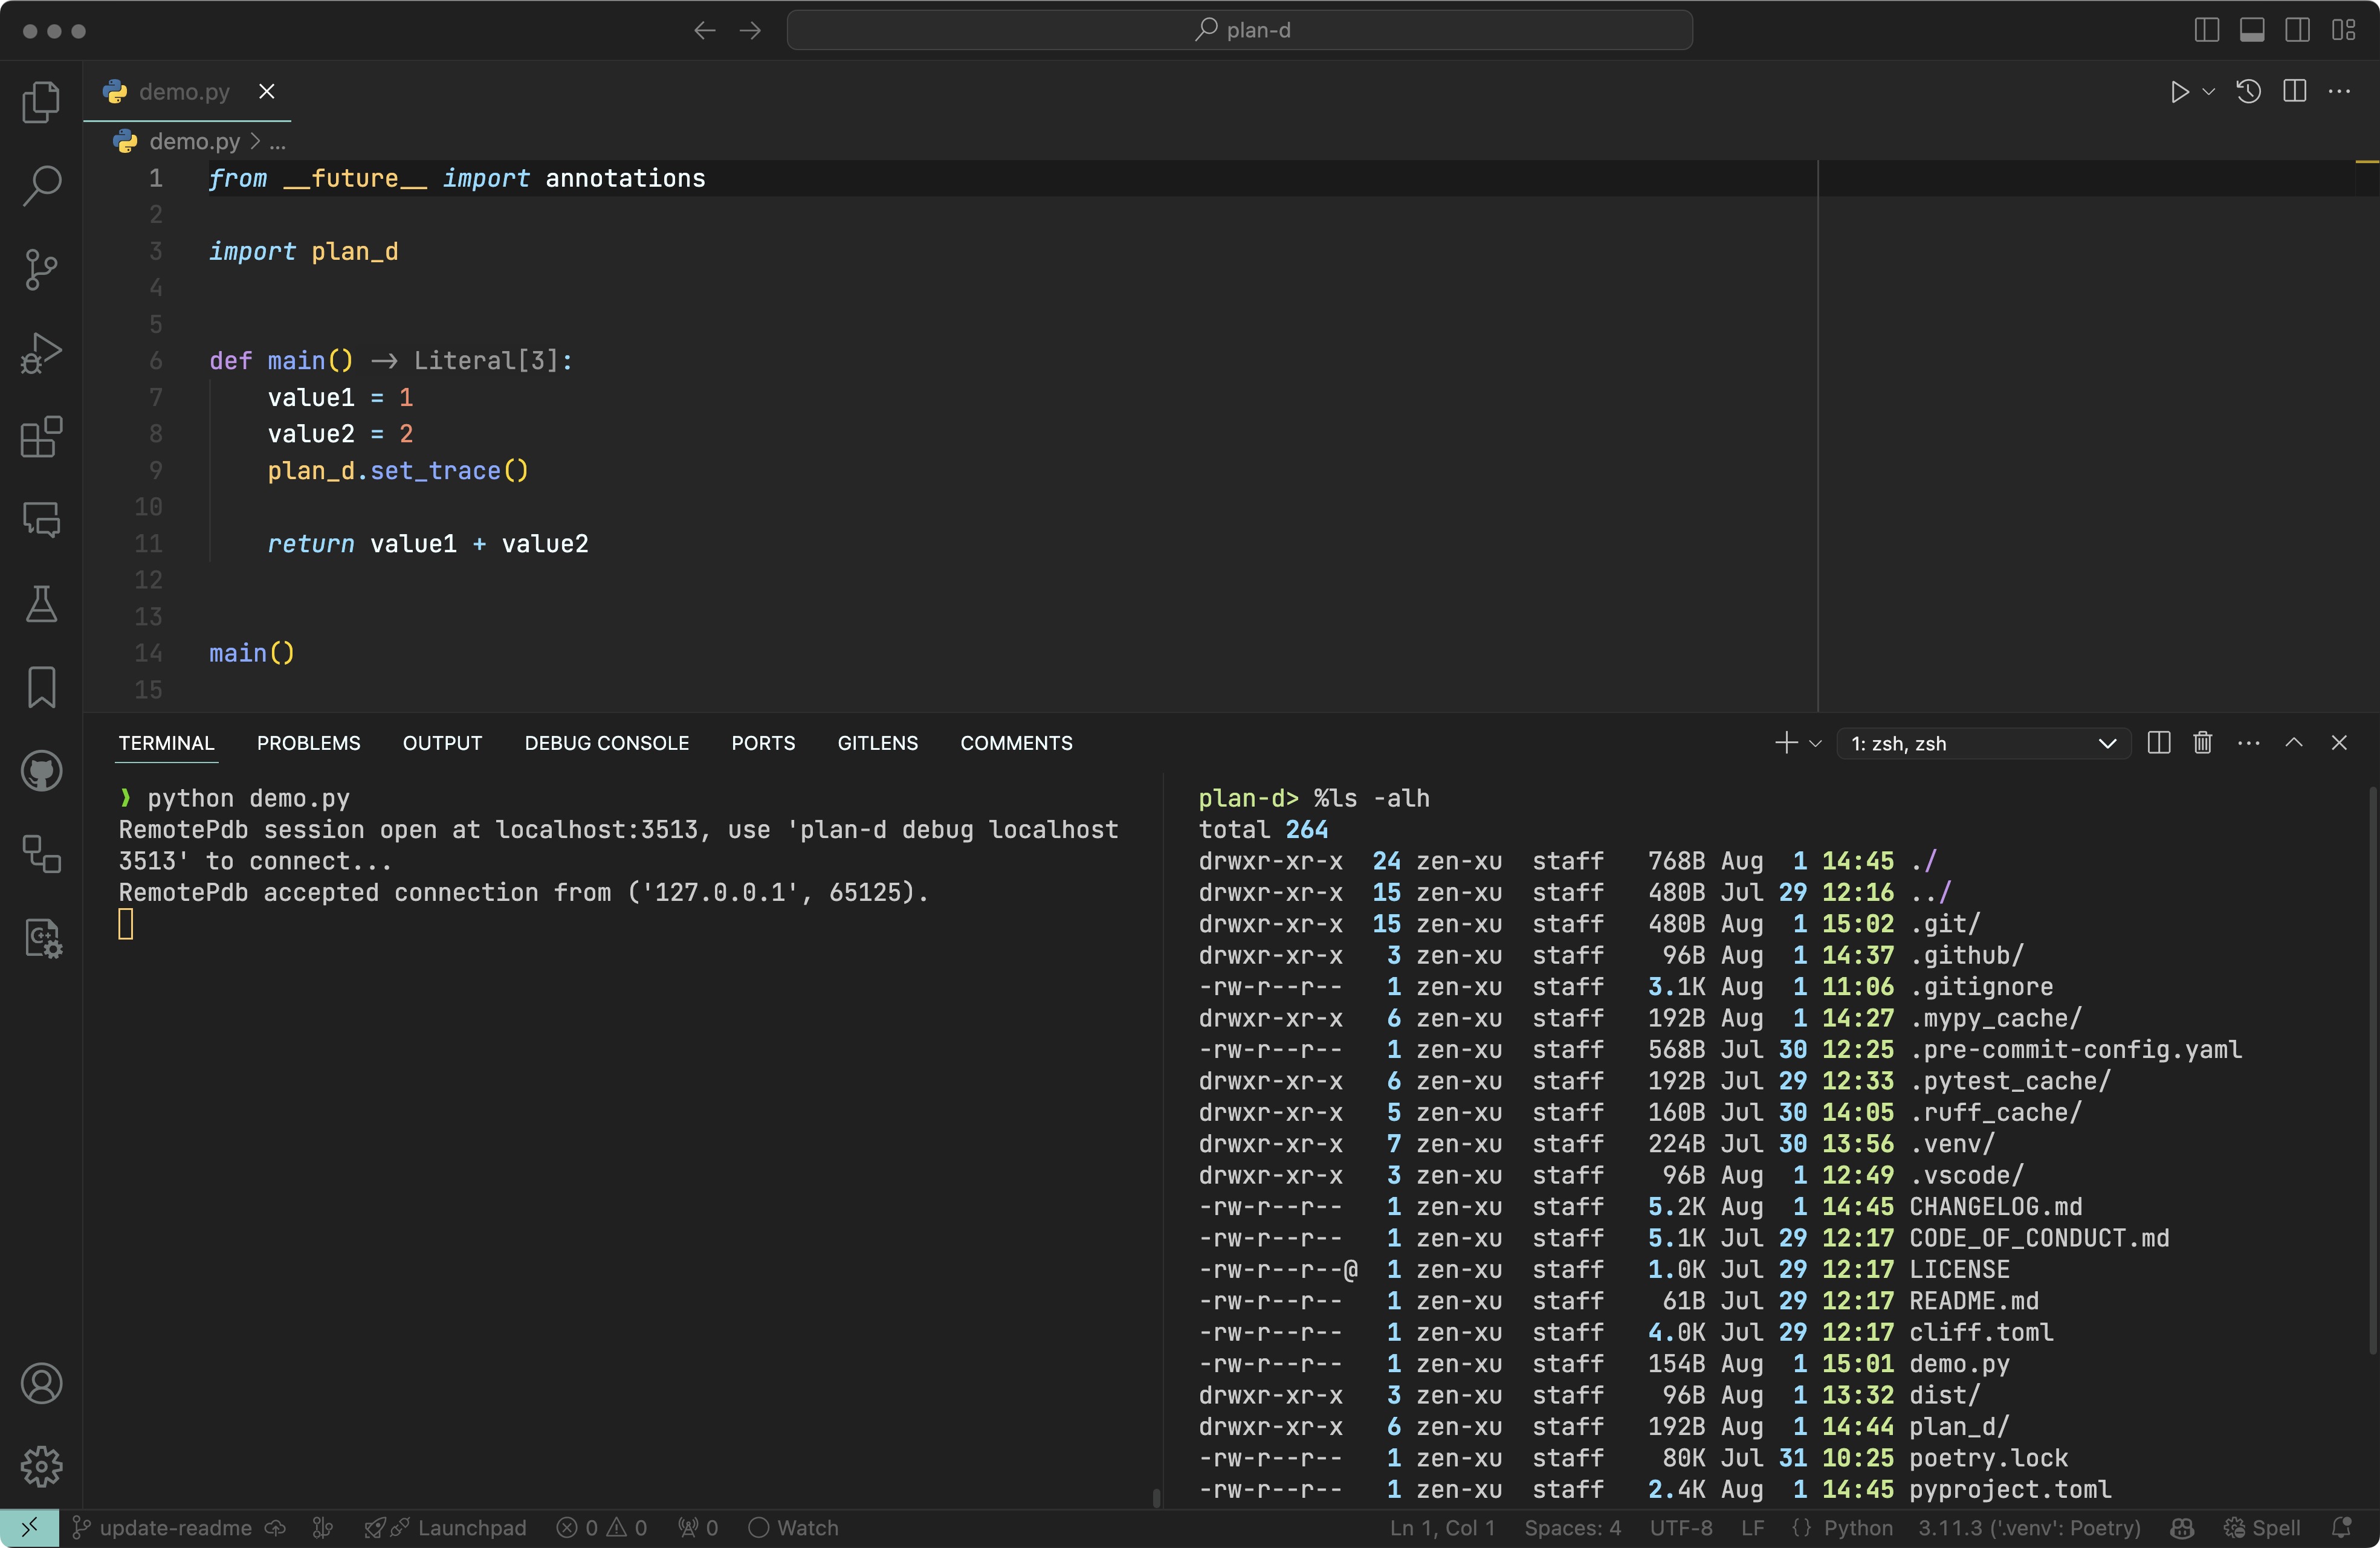This screenshot has height=1548, width=2380.
Task: Open the Search view icon
Action: click(x=41, y=185)
